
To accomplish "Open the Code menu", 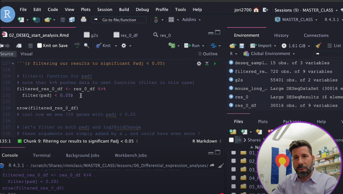I will (53, 10).
